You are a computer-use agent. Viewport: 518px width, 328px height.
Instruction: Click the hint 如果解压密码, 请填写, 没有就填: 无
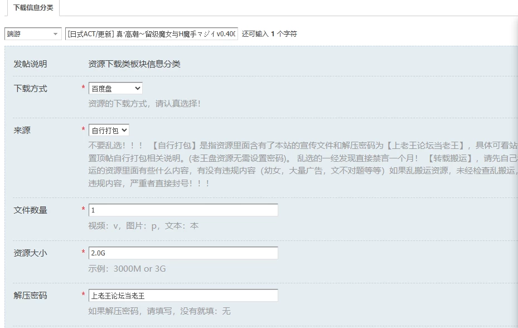click(x=159, y=311)
